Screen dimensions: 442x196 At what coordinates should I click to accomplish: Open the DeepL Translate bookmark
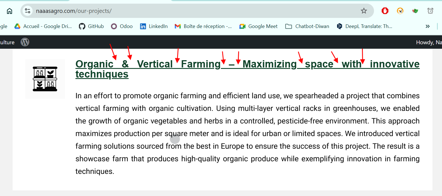point(364,26)
